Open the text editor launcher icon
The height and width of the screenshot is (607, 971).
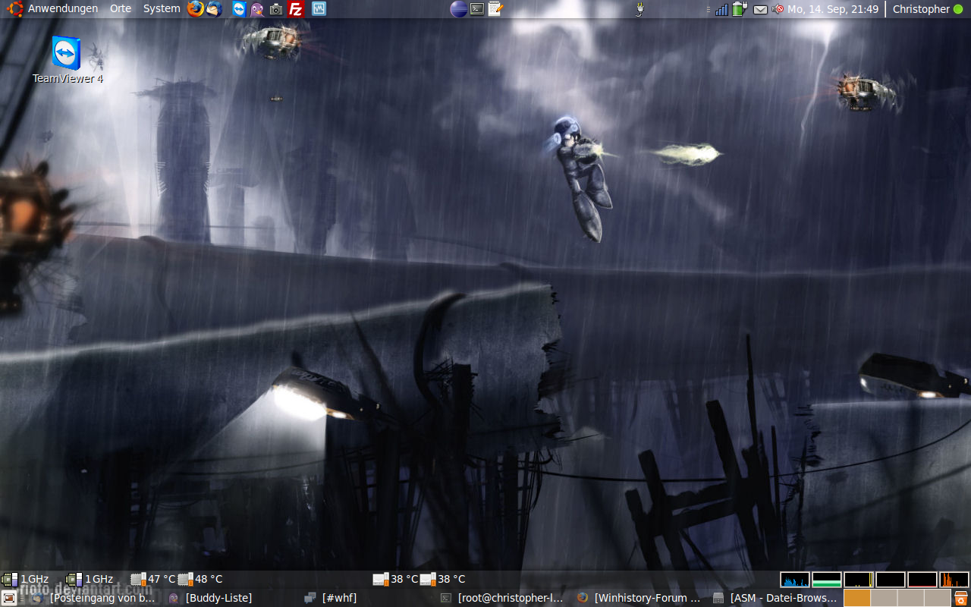(495, 9)
